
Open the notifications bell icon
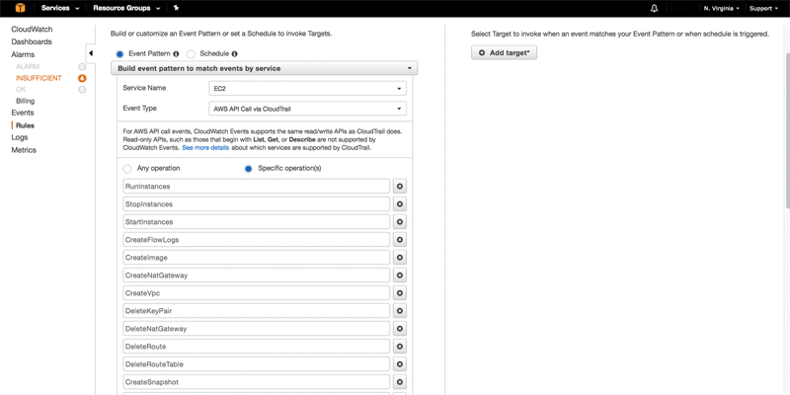click(654, 8)
